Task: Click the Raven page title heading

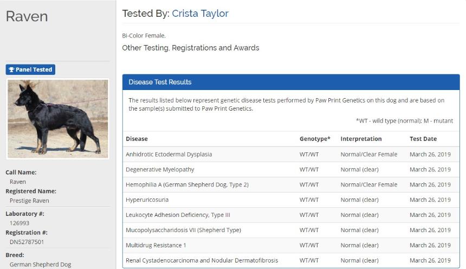Action: click(x=27, y=16)
